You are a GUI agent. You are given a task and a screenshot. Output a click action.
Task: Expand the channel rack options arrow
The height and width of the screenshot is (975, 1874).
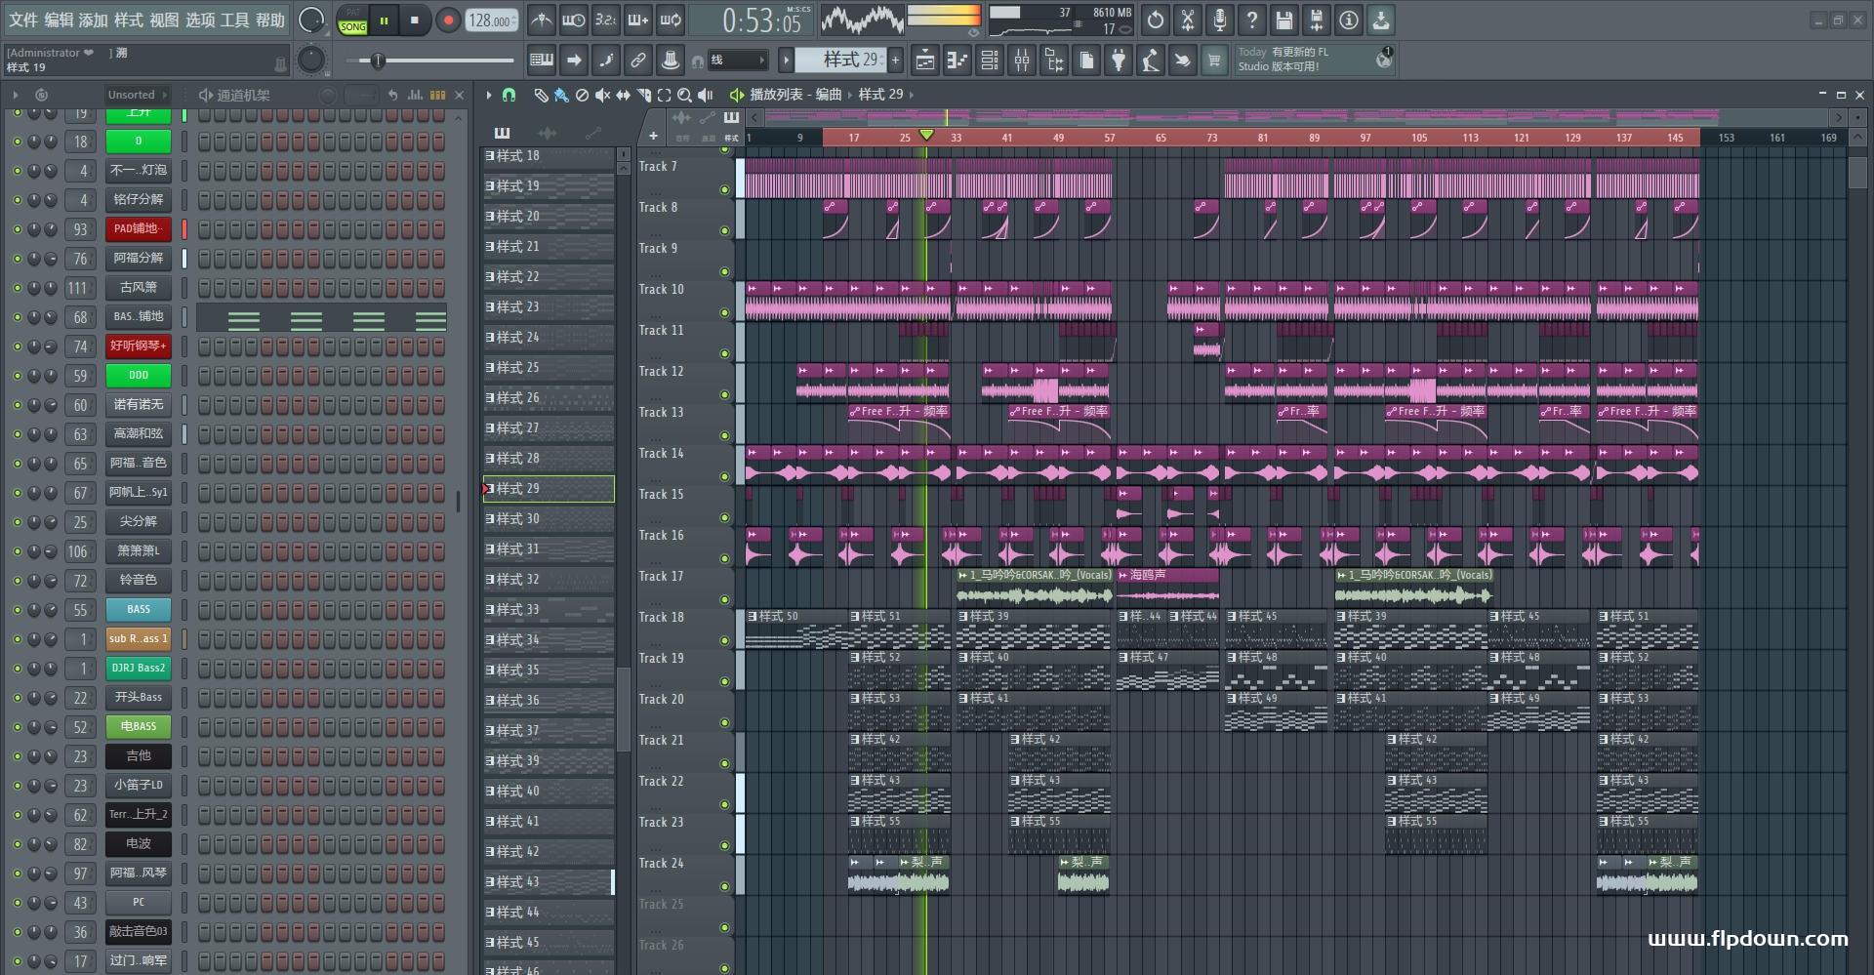click(15, 95)
